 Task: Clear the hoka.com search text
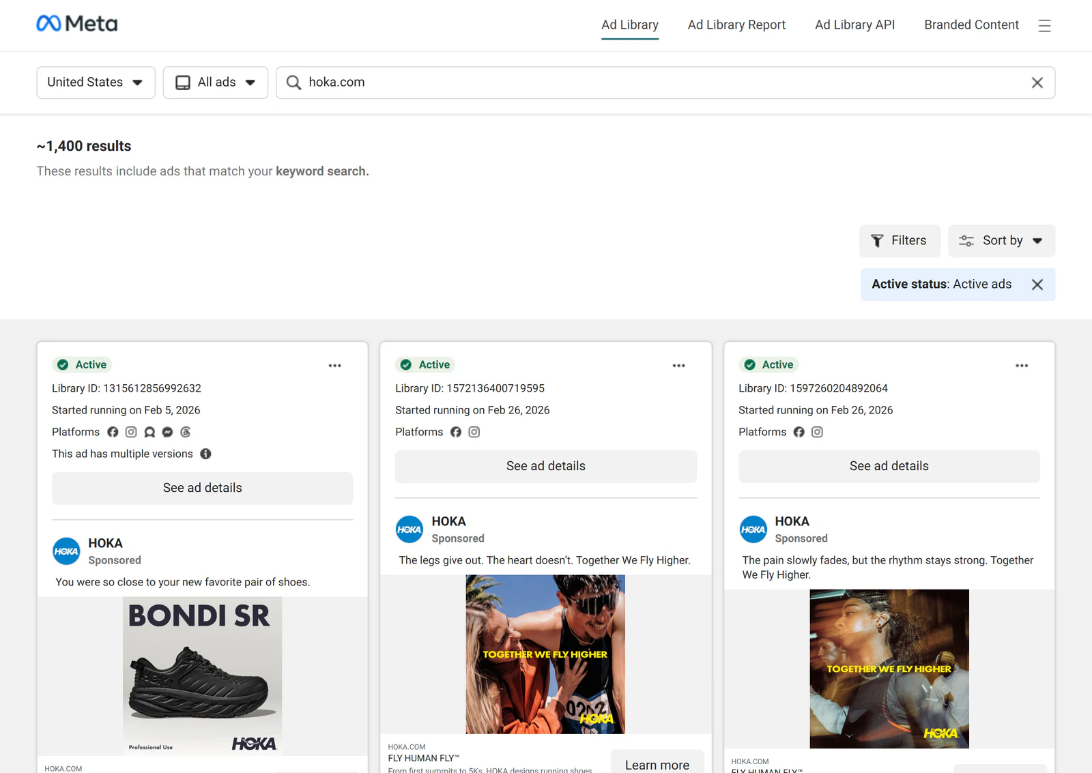coord(1037,83)
